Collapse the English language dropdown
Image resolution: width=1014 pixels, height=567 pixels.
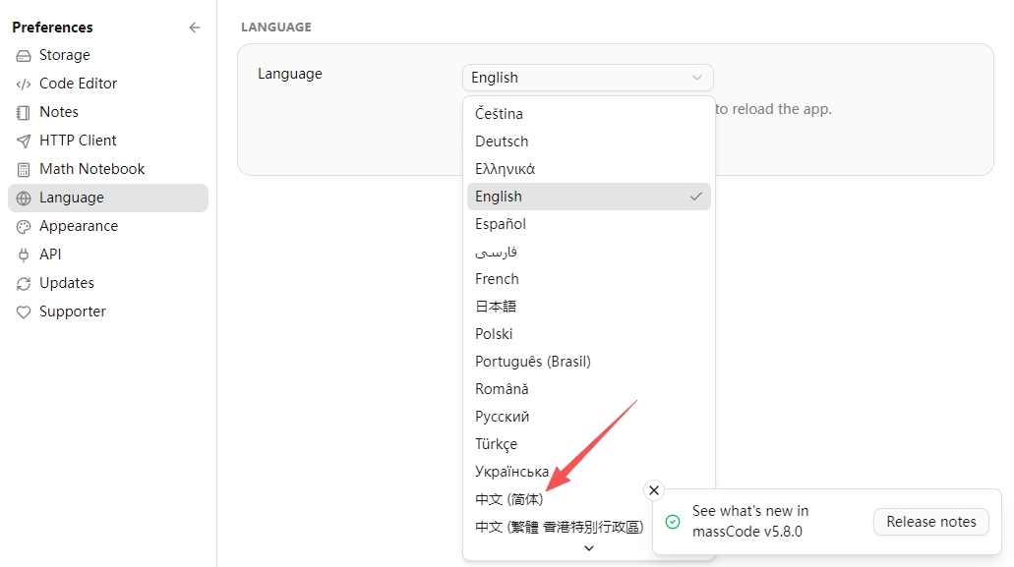(x=588, y=78)
